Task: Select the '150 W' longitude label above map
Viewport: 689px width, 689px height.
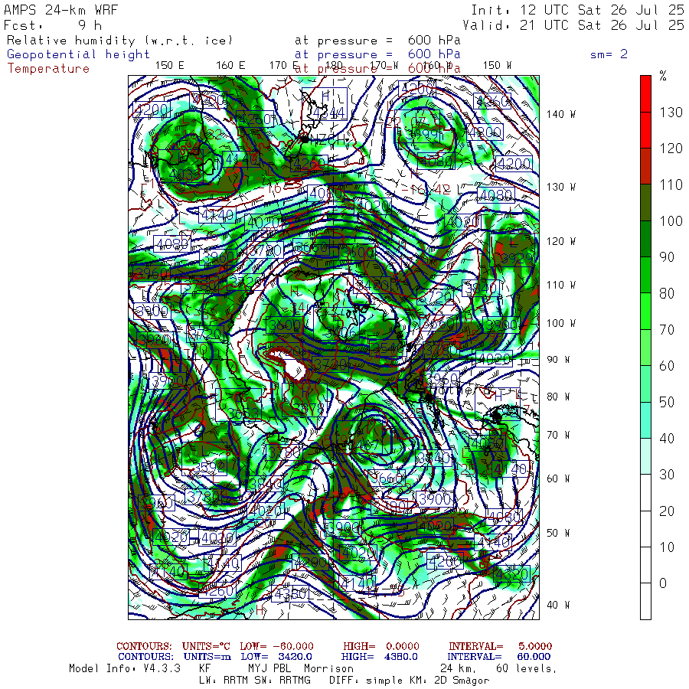Action: (x=497, y=65)
